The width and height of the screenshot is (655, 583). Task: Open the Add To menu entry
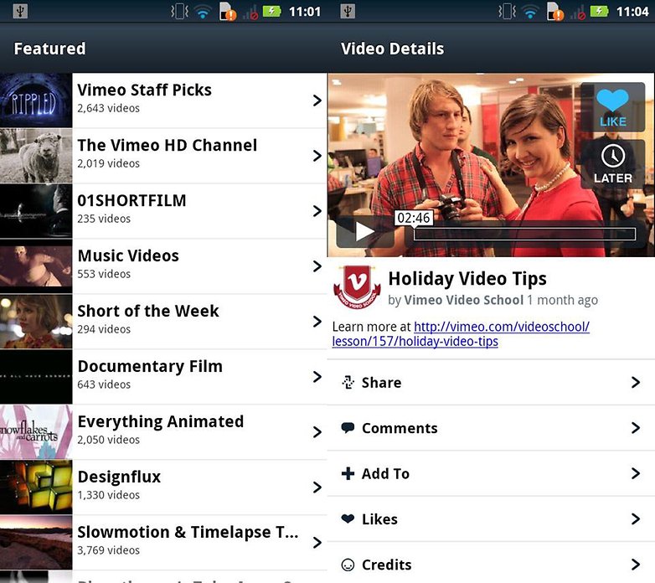coord(491,473)
